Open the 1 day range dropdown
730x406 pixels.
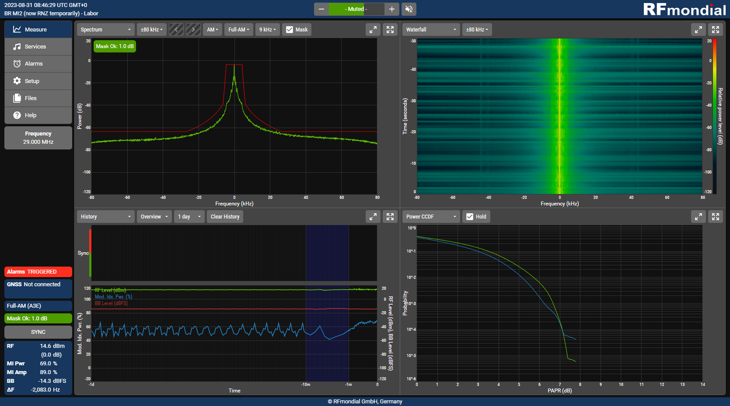[x=189, y=217]
